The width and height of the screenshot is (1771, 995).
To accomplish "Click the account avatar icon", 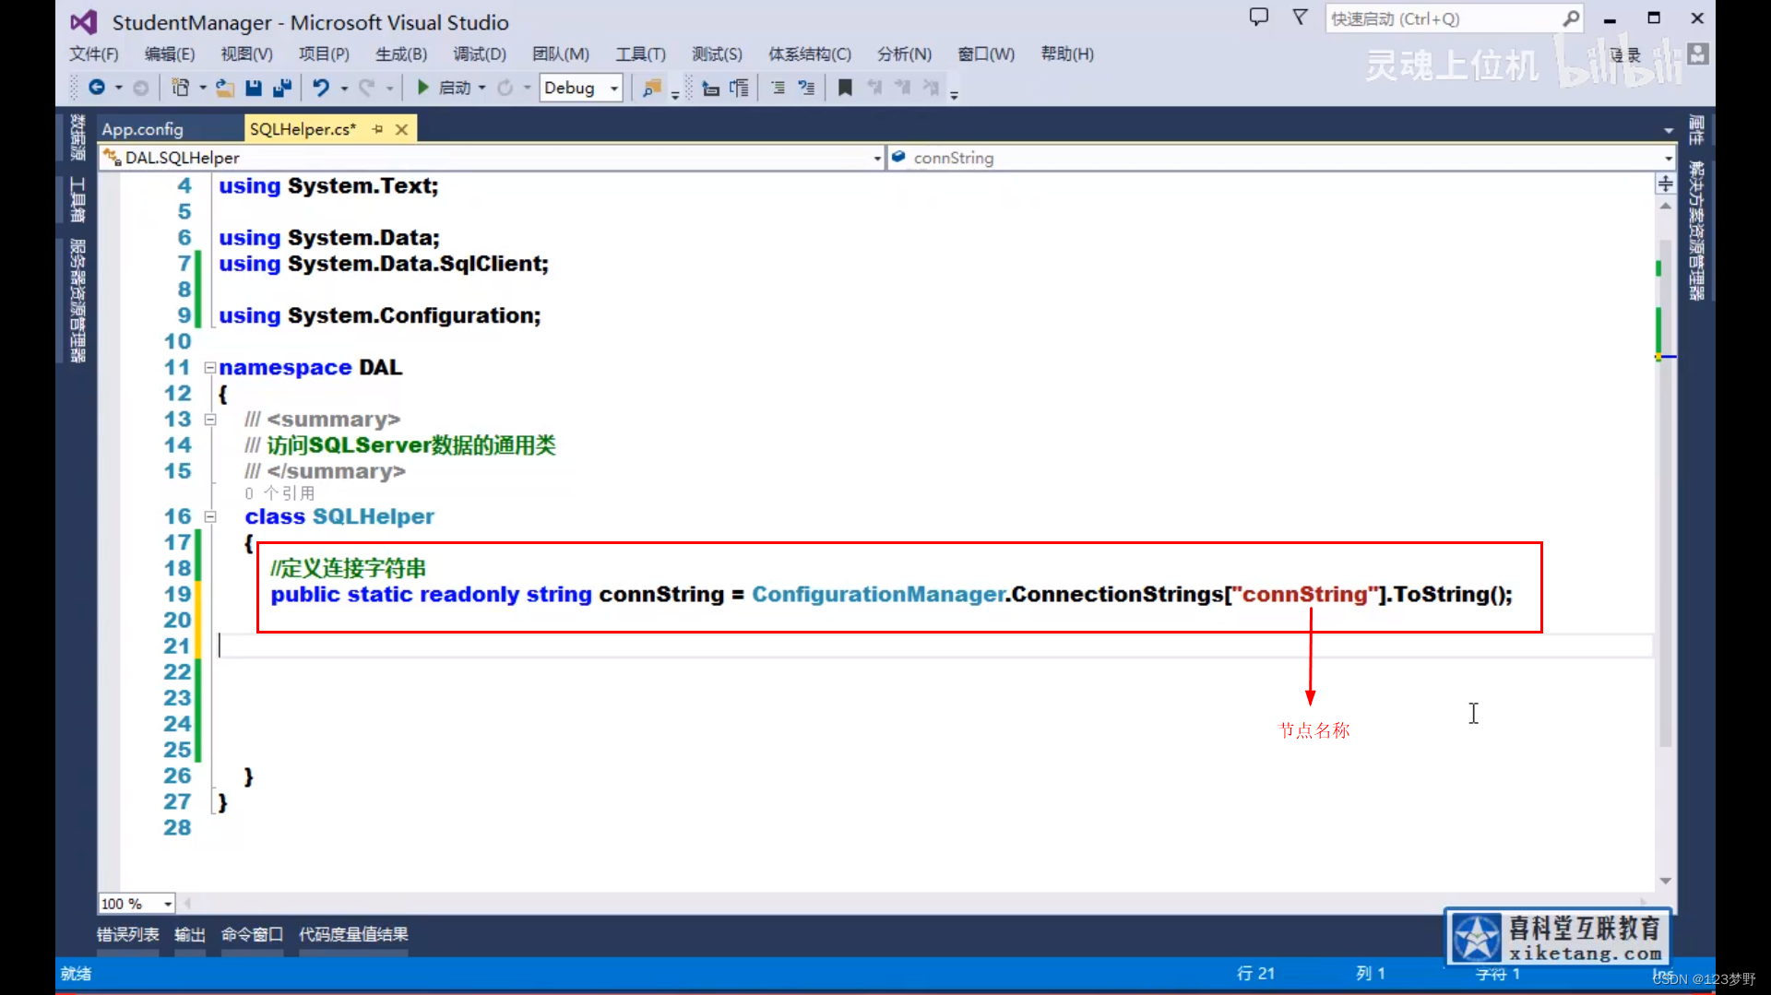I will 1698,54.
